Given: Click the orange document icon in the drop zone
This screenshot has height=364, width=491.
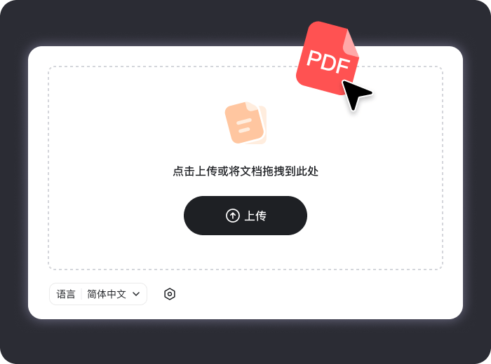Looking at the screenshot, I should click(245, 123).
